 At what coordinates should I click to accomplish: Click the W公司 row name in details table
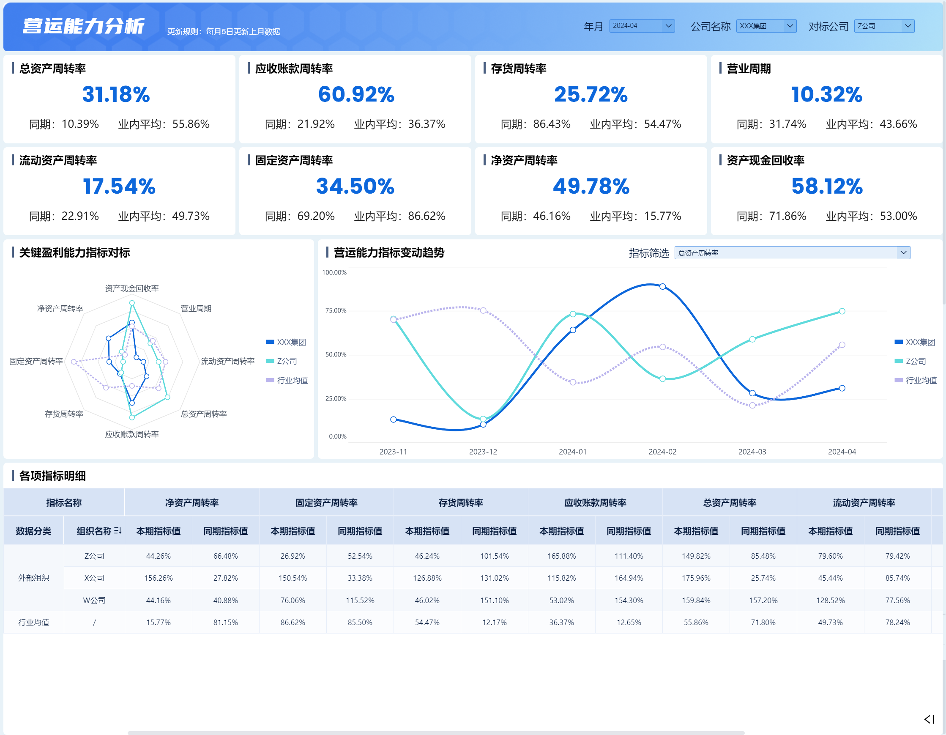coord(94,600)
